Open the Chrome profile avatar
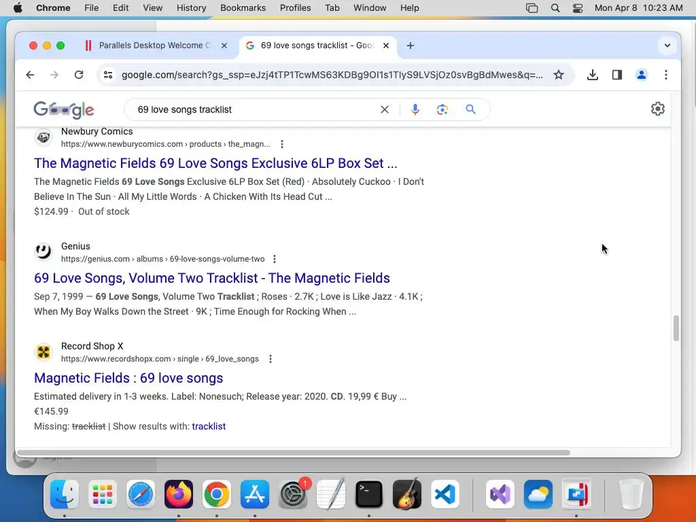Screen dimensions: 696x522 (642, 75)
